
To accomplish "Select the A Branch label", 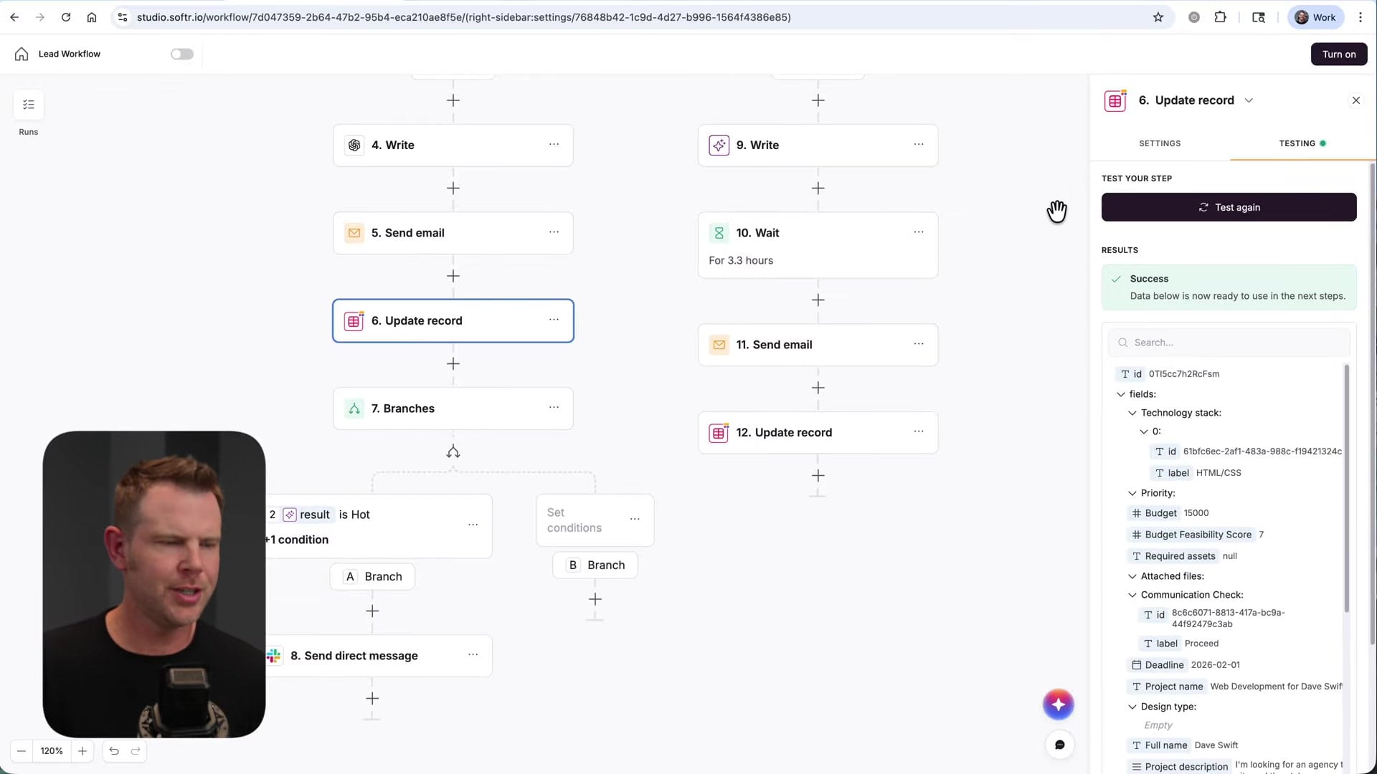I will tap(372, 576).
